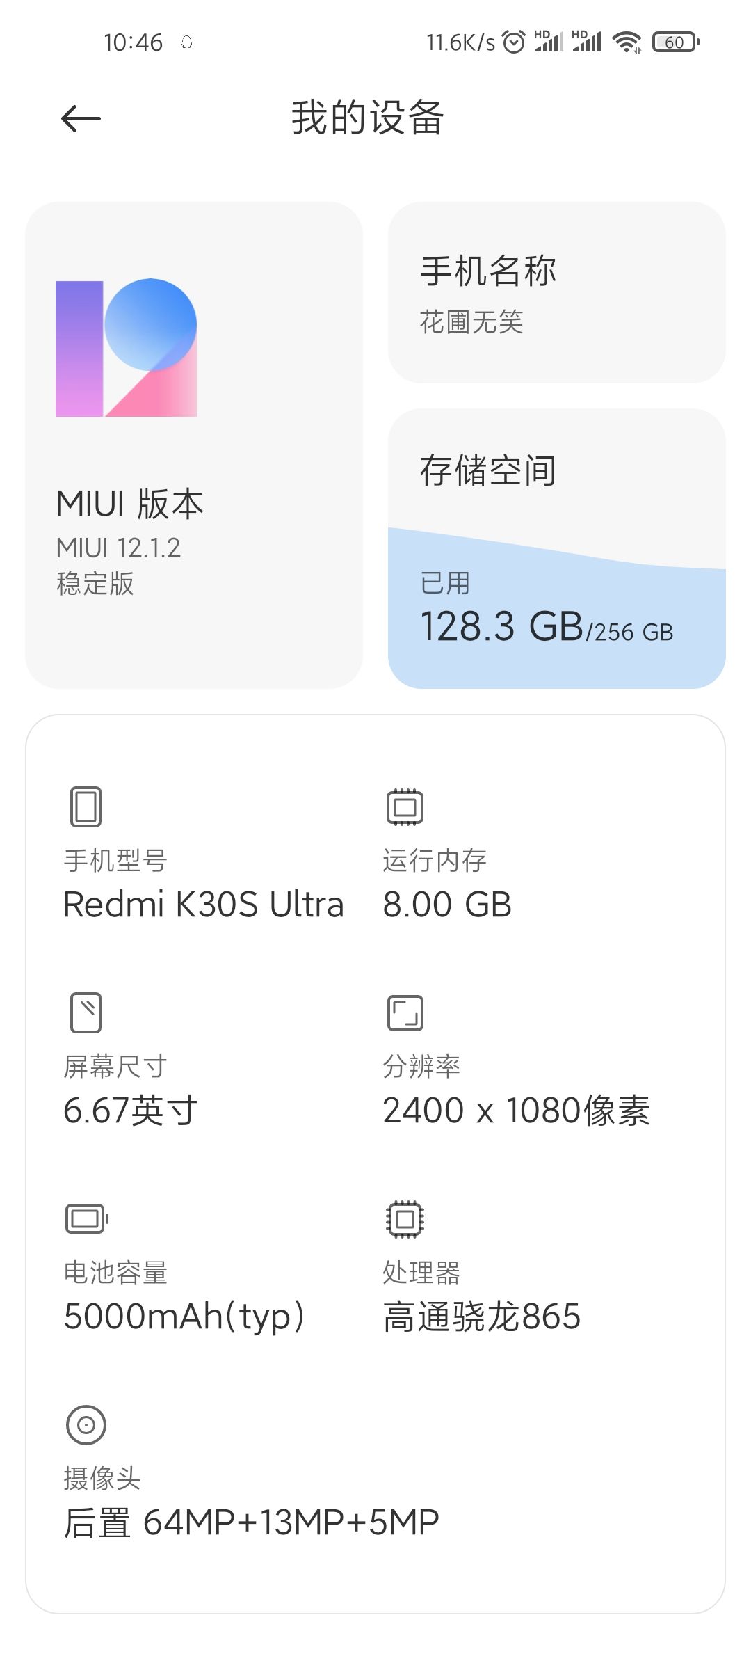The width and height of the screenshot is (751, 1670).
Task: Tap the camera lens icon
Action: pos(86,1424)
